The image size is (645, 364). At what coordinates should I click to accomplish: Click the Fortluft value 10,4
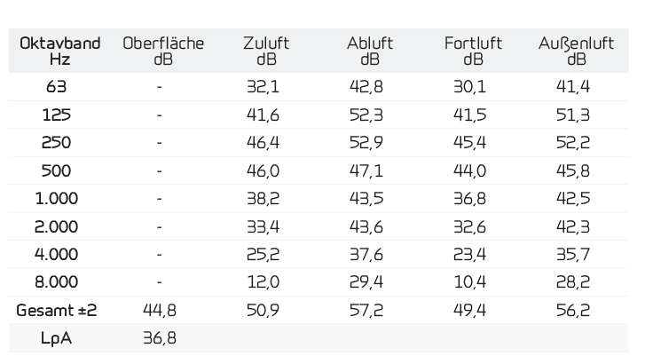pyautogui.click(x=469, y=282)
